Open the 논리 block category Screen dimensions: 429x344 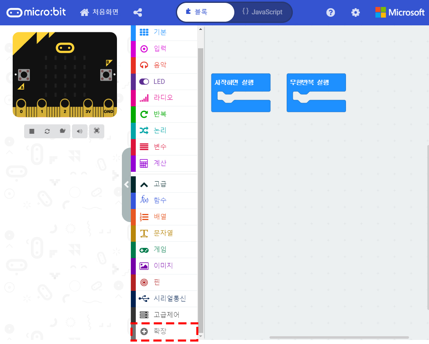[164, 130]
